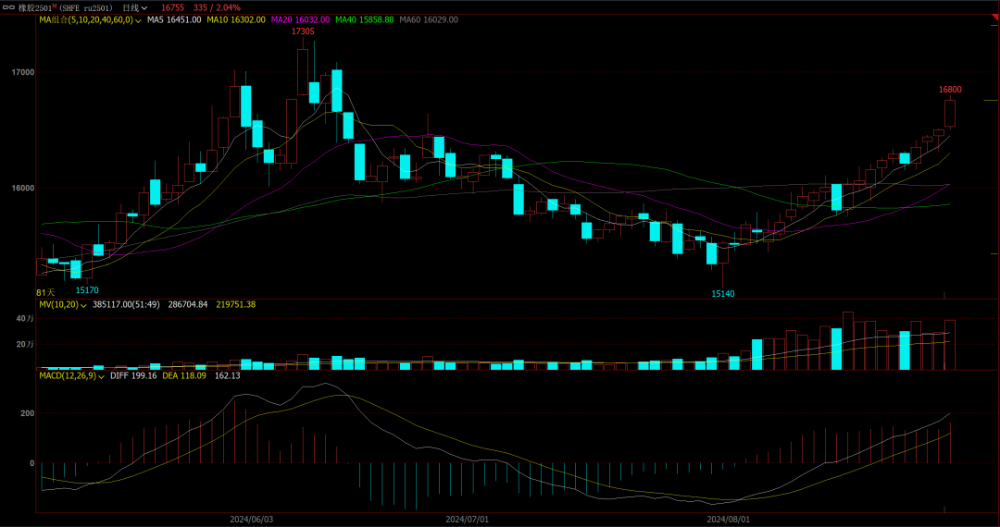Click the latest price 16755
The width and height of the screenshot is (1000, 527).
(x=173, y=7)
